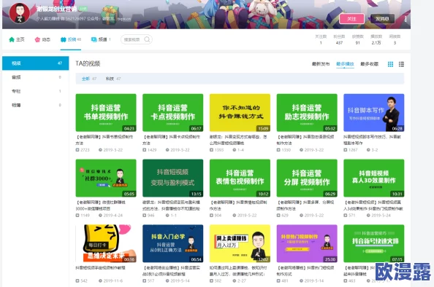Open blue 抖音脚本写作 thumbnail
The height and width of the screenshot is (287, 434).
374,113
